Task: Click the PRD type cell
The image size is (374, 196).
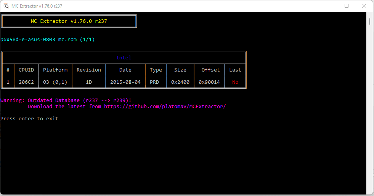Action: coord(154,82)
